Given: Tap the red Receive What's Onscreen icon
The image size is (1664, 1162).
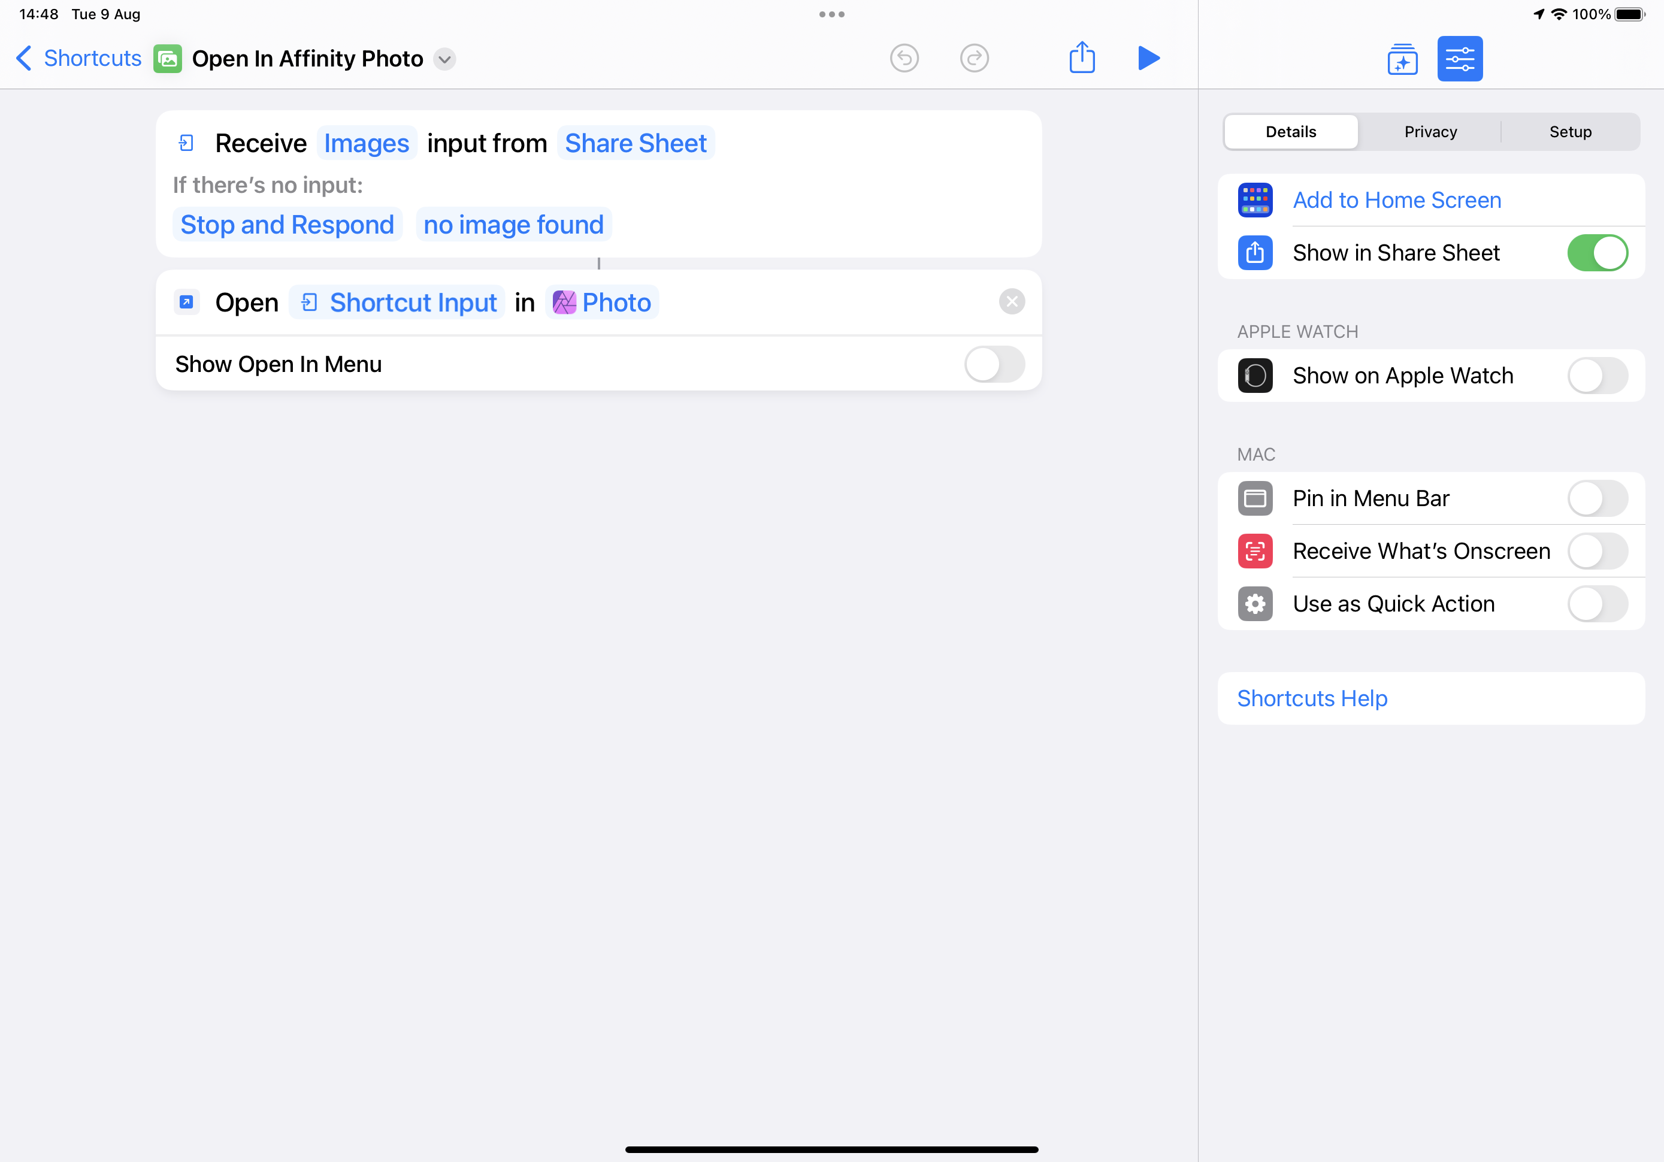Looking at the screenshot, I should coord(1254,552).
